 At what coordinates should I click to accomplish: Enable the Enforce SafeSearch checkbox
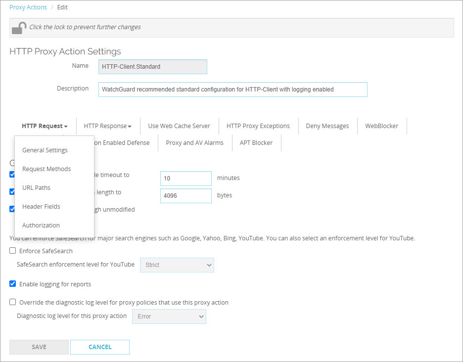coord(12,251)
